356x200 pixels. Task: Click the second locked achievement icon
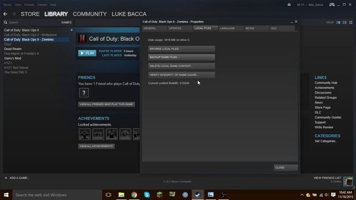pyautogui.click(x=98, y=134)
